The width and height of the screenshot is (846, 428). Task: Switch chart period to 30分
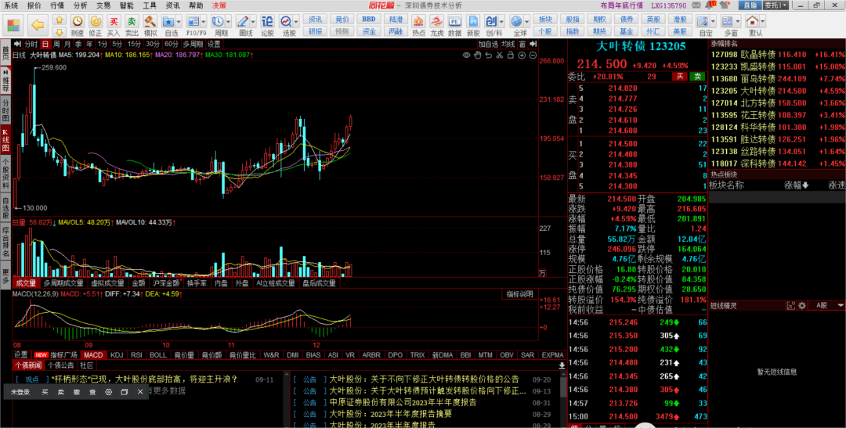pos(153,44)
